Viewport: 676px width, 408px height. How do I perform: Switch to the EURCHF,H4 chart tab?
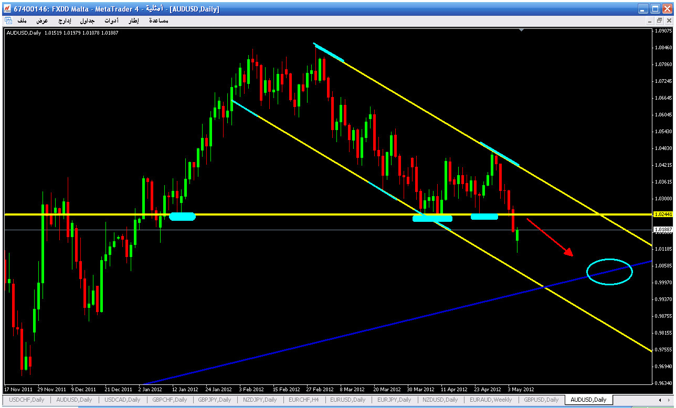coord(303,400)
